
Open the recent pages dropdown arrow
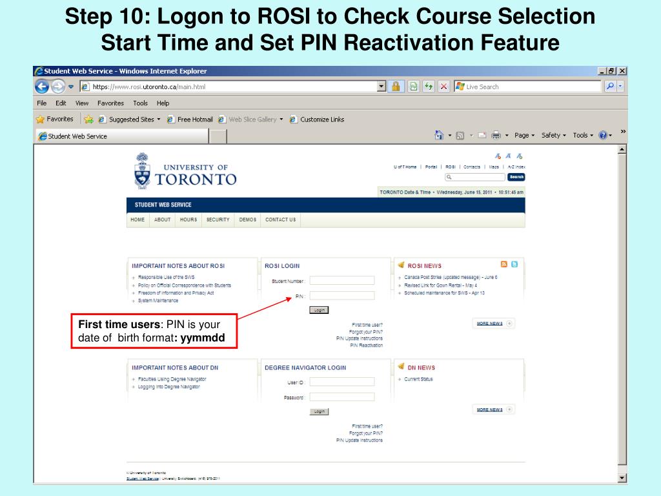tap(71, 87)
